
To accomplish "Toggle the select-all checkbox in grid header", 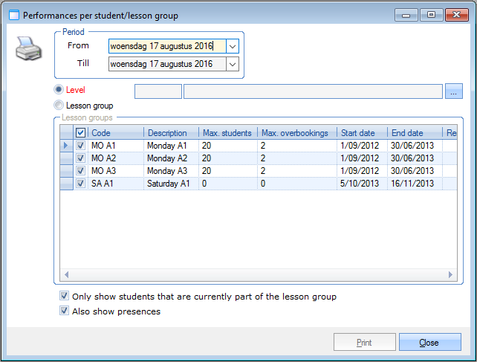I will click(81, 133).
